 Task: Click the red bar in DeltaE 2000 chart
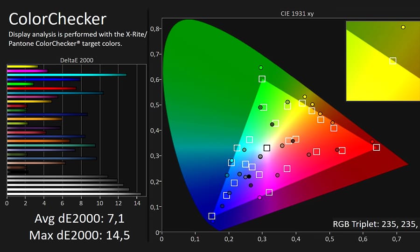tap(42, 88)
